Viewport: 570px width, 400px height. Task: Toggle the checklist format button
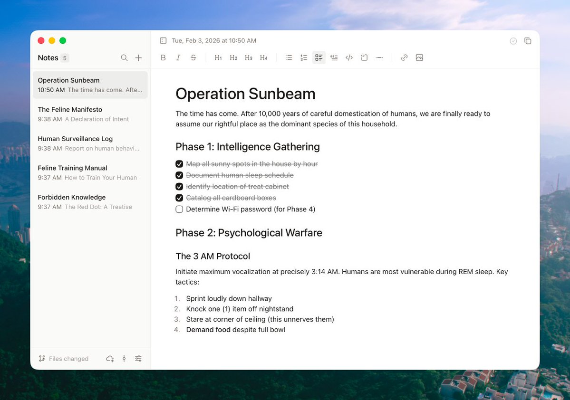coord(319,58)
